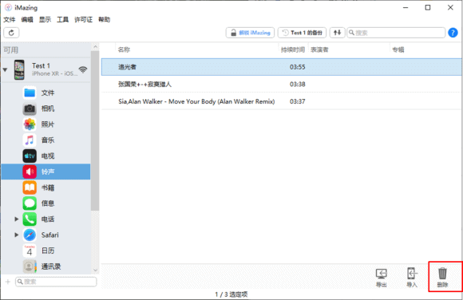Expand the Safari subtree arrow

click(x=17, y=235)
